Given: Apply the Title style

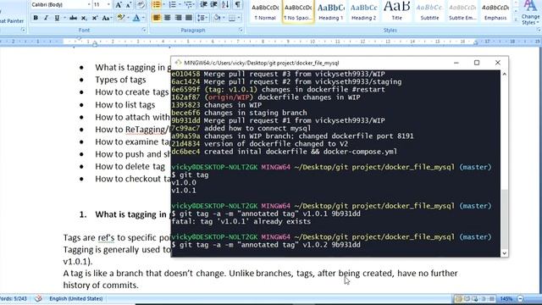Looking at the screenshot, I should click(396, 11).
